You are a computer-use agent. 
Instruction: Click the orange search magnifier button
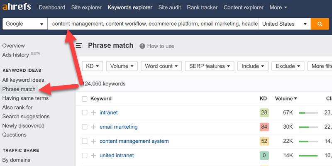(320, 24)
